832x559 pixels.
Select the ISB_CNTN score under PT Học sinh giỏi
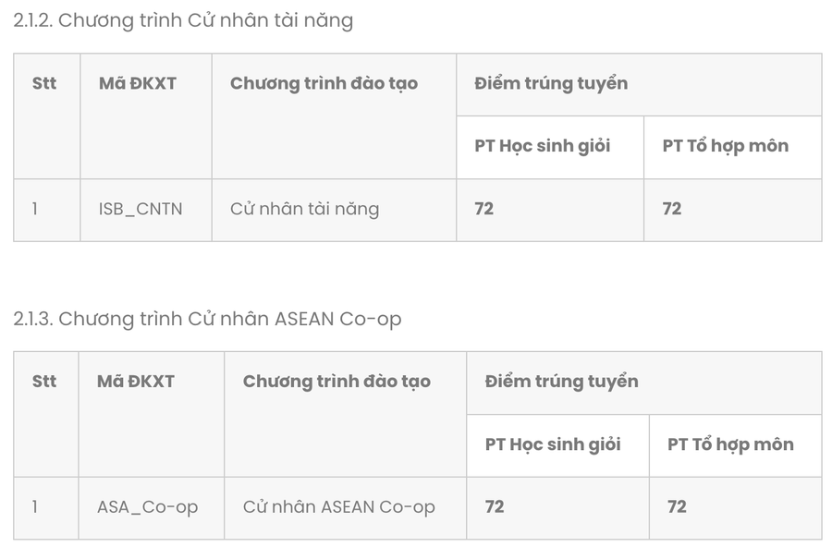[484, 209]
